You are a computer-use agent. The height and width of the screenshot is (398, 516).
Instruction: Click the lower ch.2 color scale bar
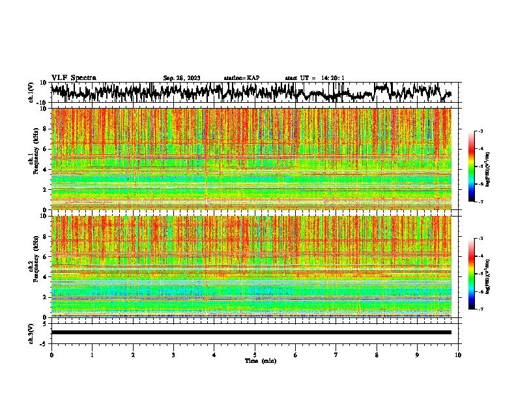pos(472,274)
